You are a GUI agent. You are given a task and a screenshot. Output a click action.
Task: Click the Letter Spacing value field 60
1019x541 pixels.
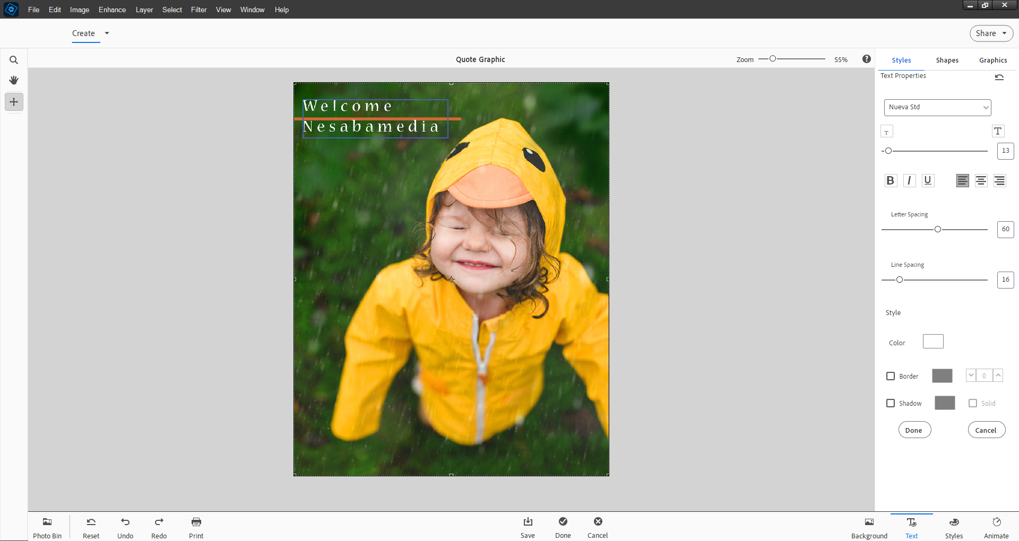1006,229
